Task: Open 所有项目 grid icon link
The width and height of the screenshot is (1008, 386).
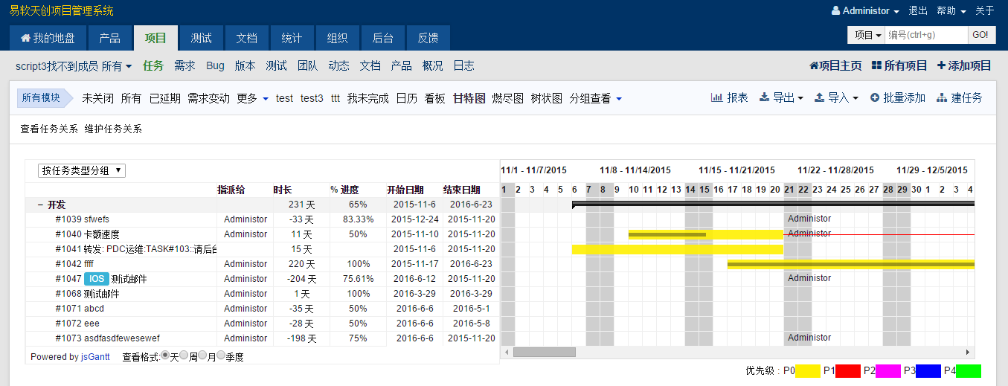Action: click(876, 65)
